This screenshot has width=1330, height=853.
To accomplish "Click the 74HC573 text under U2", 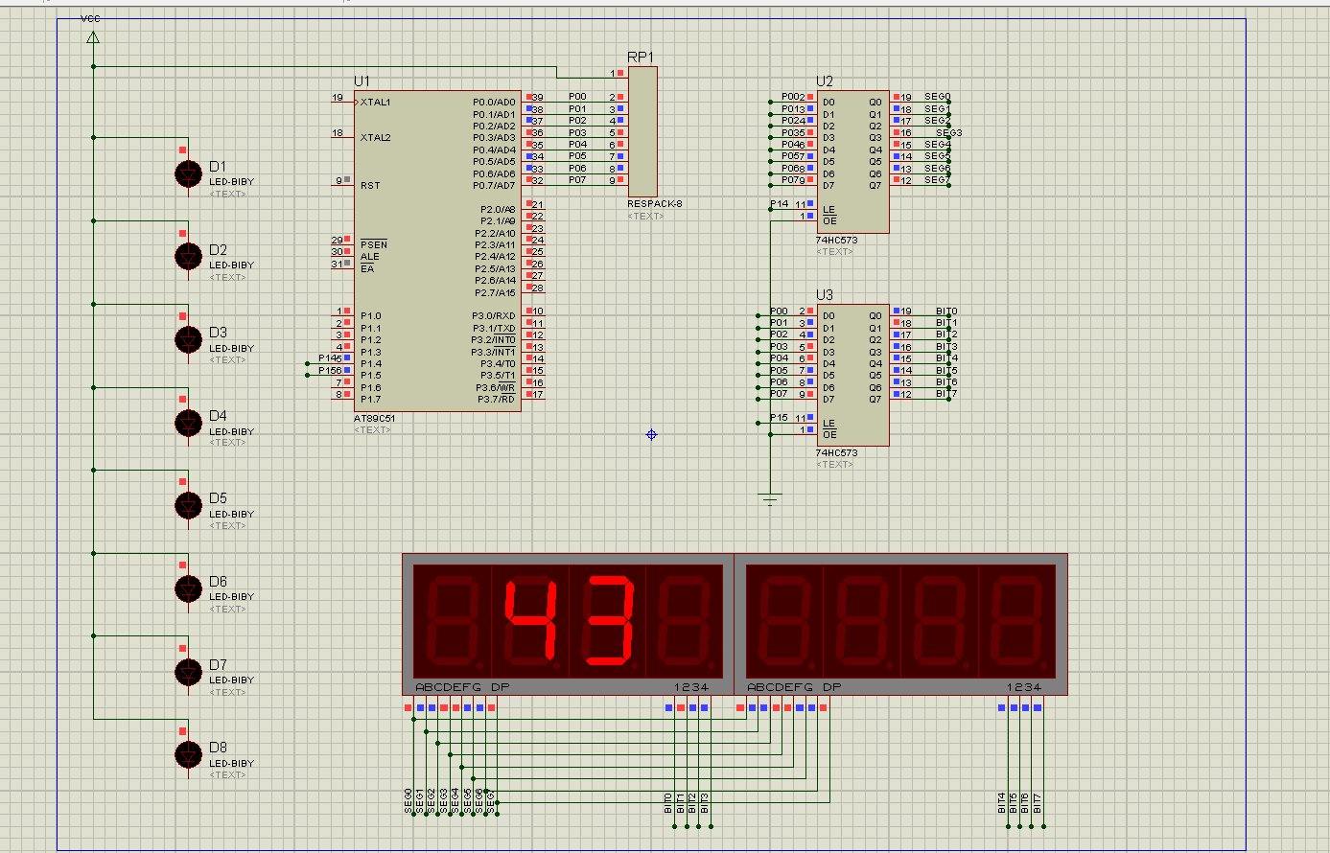I will click(836, 241).
